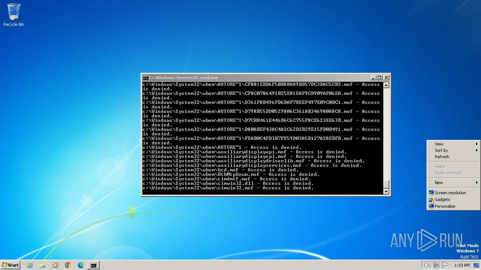Open Internet Explorer from the taskbar

[x=30, y=265]
